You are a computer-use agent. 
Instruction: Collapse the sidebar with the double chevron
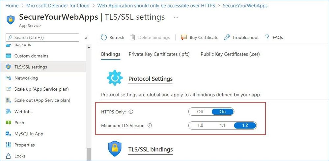pos(86,38)
